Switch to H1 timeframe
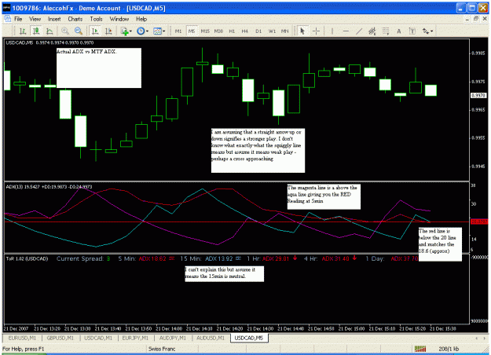Image resolution: width=491 pixels, height=355 pixels. click(x=232, y=31)
